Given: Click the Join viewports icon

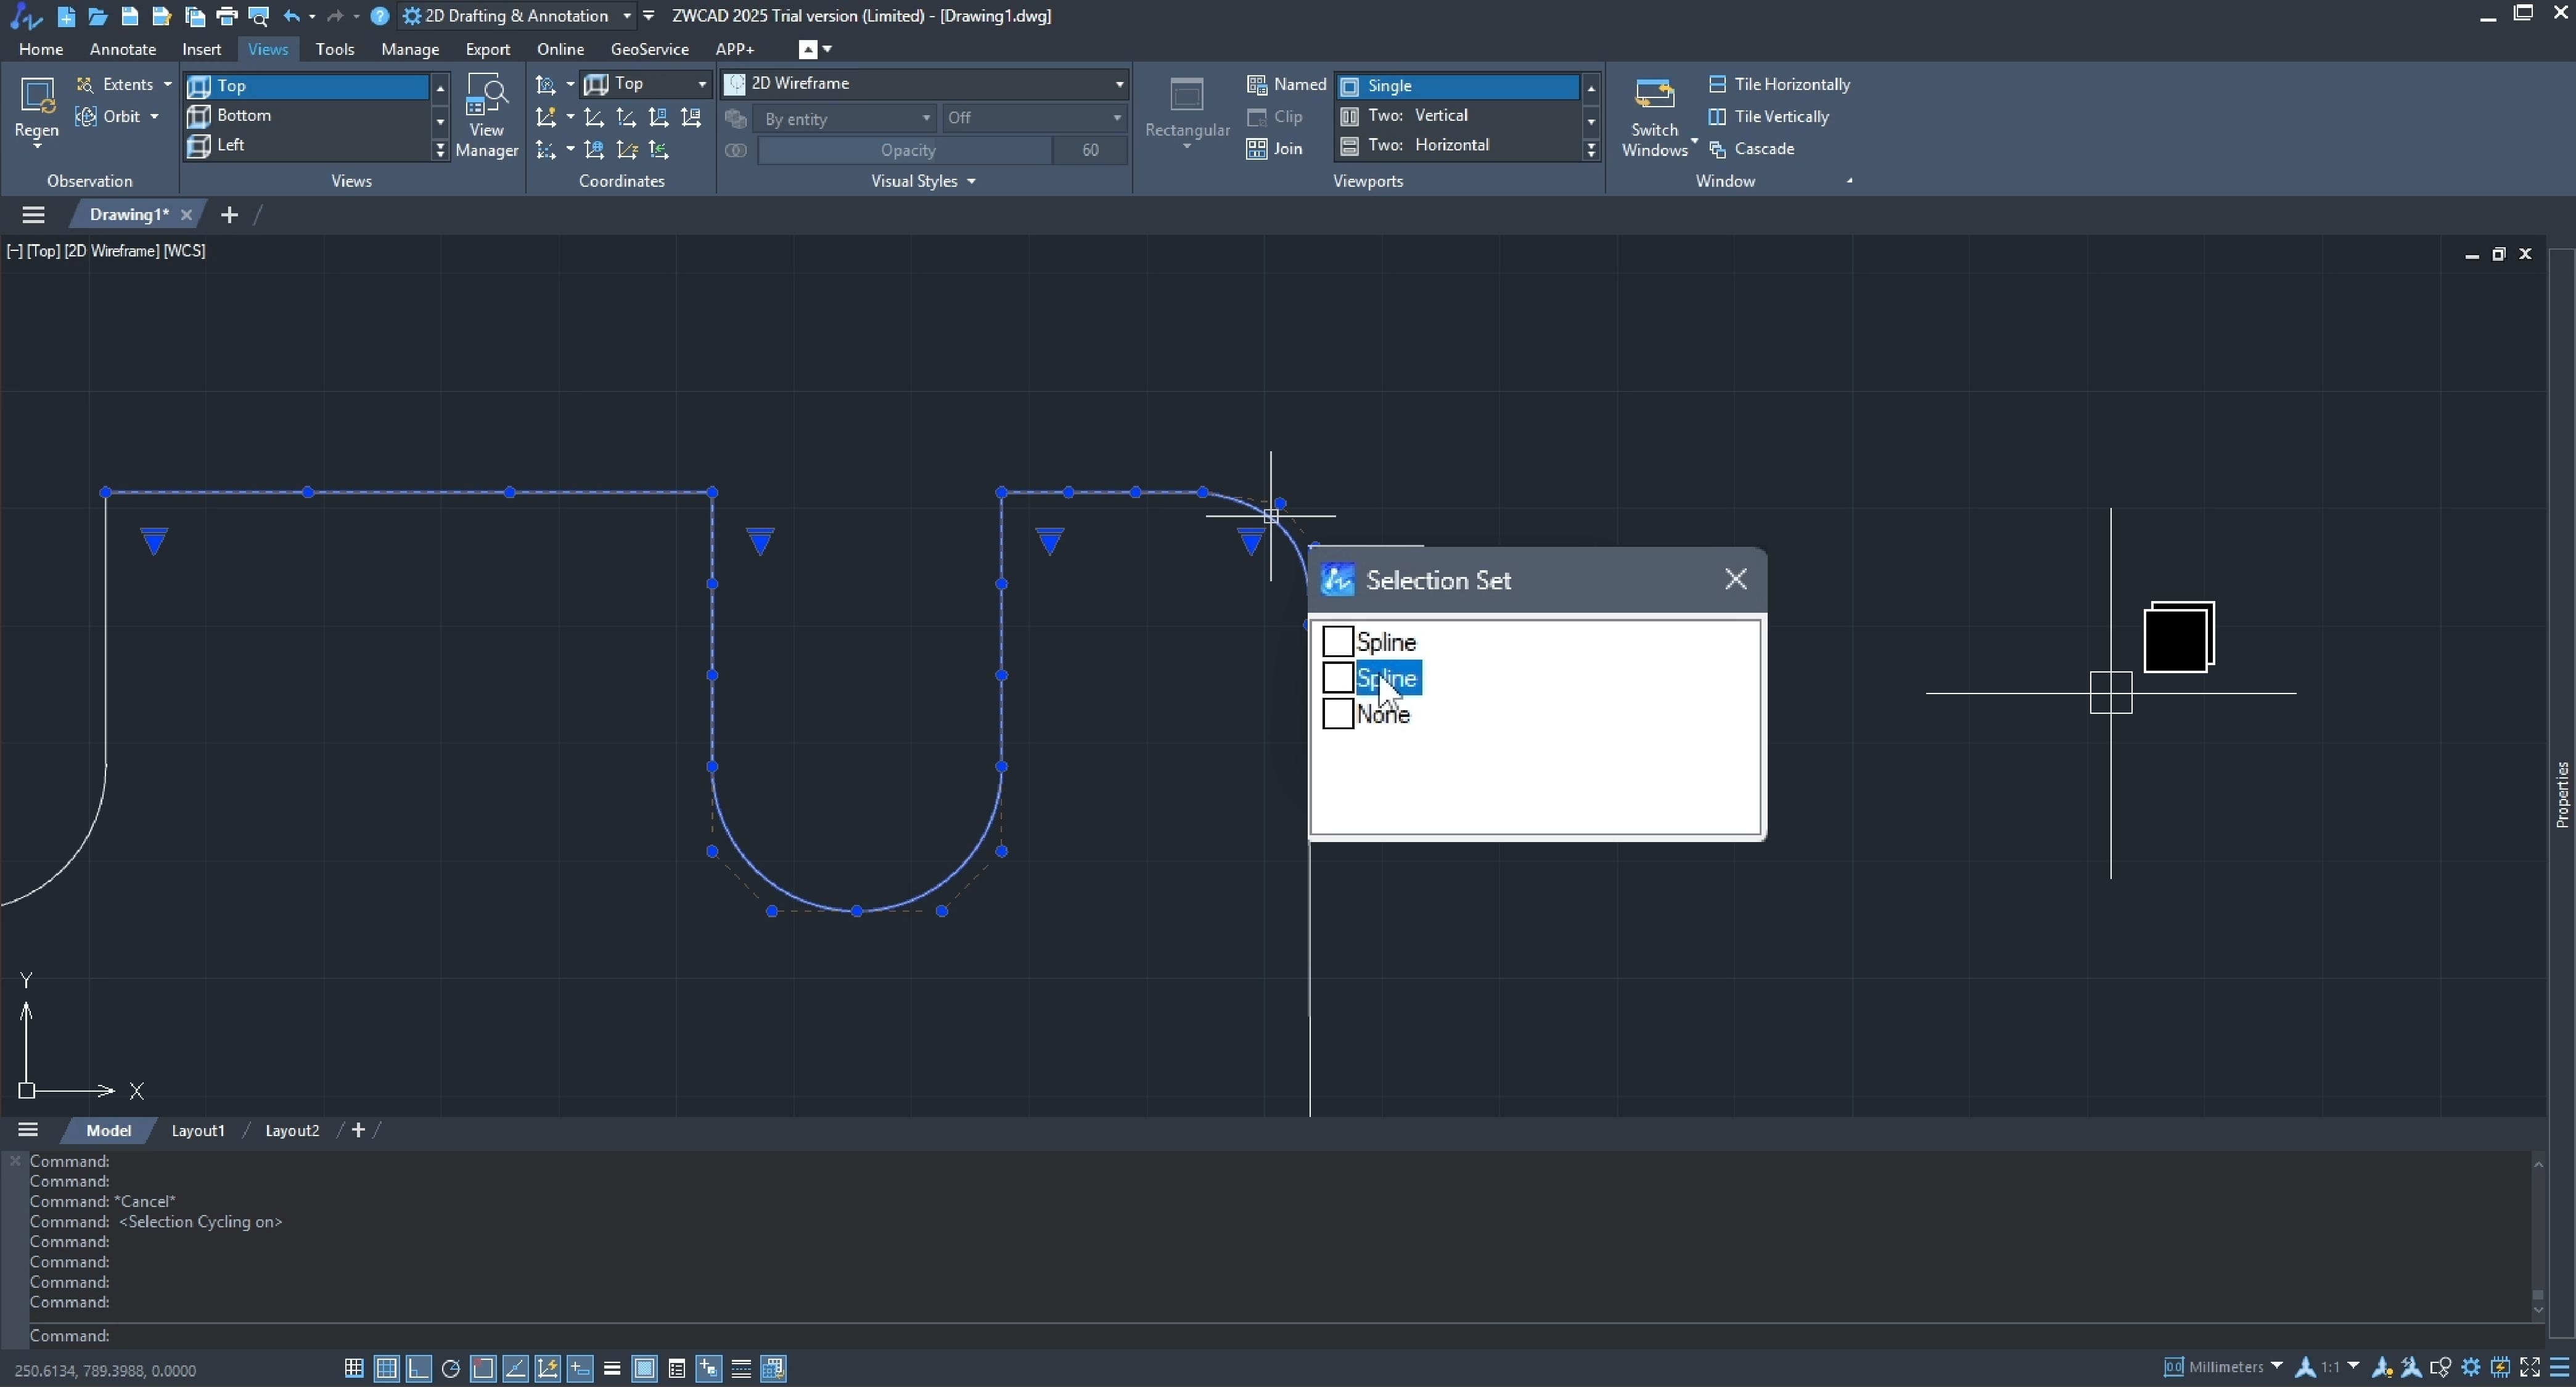Looking at the screenshot, I should (x=1257, y=148).
